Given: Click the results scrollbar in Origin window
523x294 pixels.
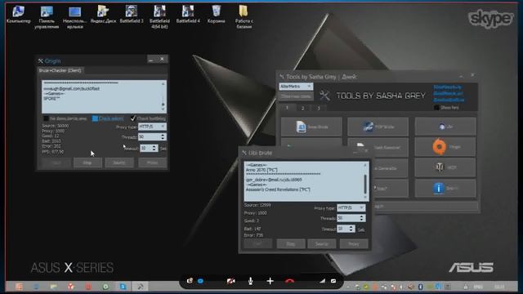Looking at the screenshot, I should 163,96.
